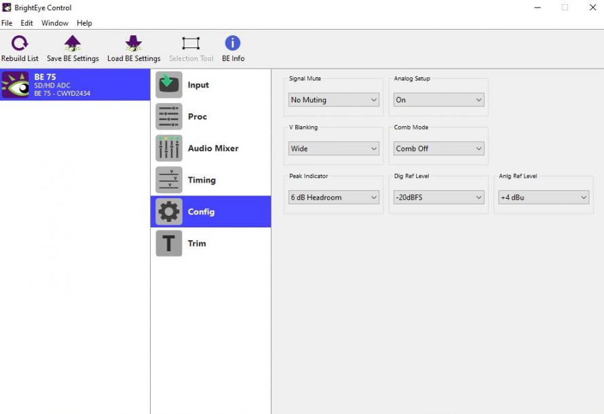Viewport: 604px width, 414px height.
Task: Click the Dig Ref Level group label
Action: (x=411, y=176)
